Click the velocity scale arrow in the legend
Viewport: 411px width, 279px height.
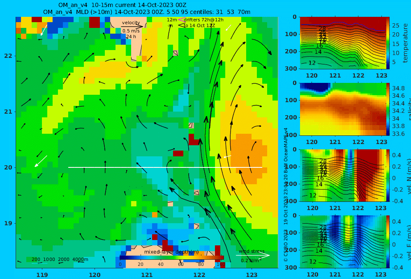click(x=132, y=26)
